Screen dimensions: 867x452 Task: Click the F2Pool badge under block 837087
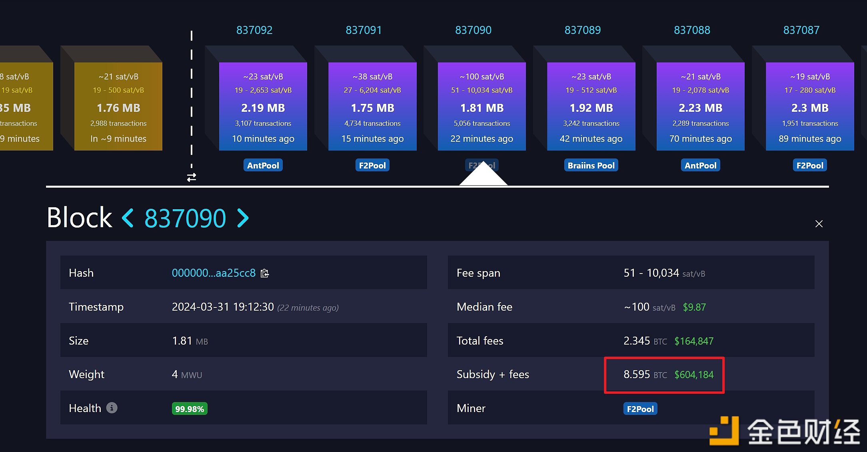pos(810,165)
